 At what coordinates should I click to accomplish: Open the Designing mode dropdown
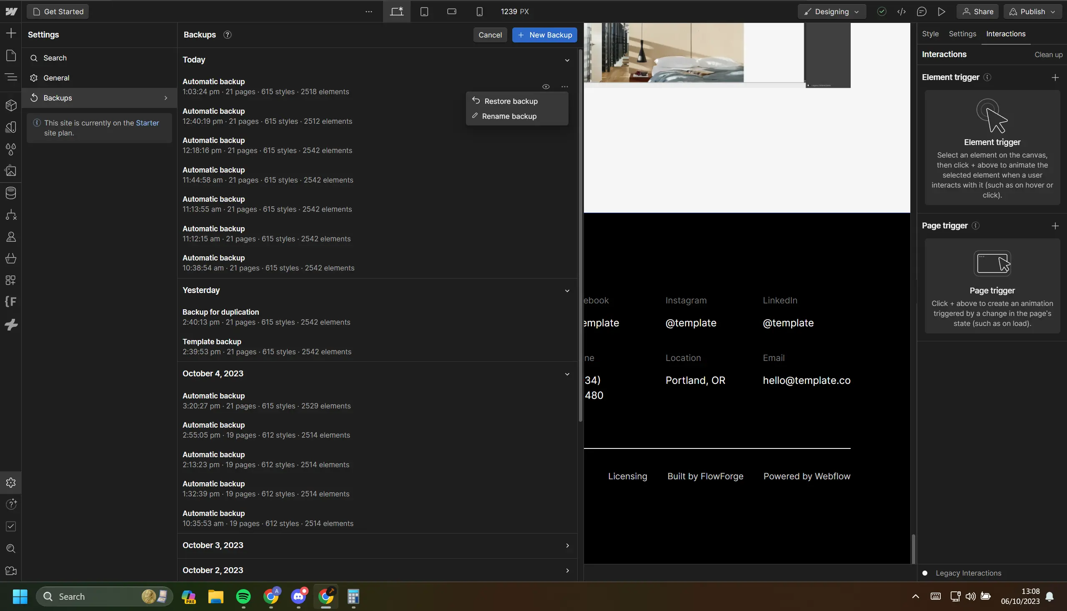pyautogui.click(x=832, y=11)
